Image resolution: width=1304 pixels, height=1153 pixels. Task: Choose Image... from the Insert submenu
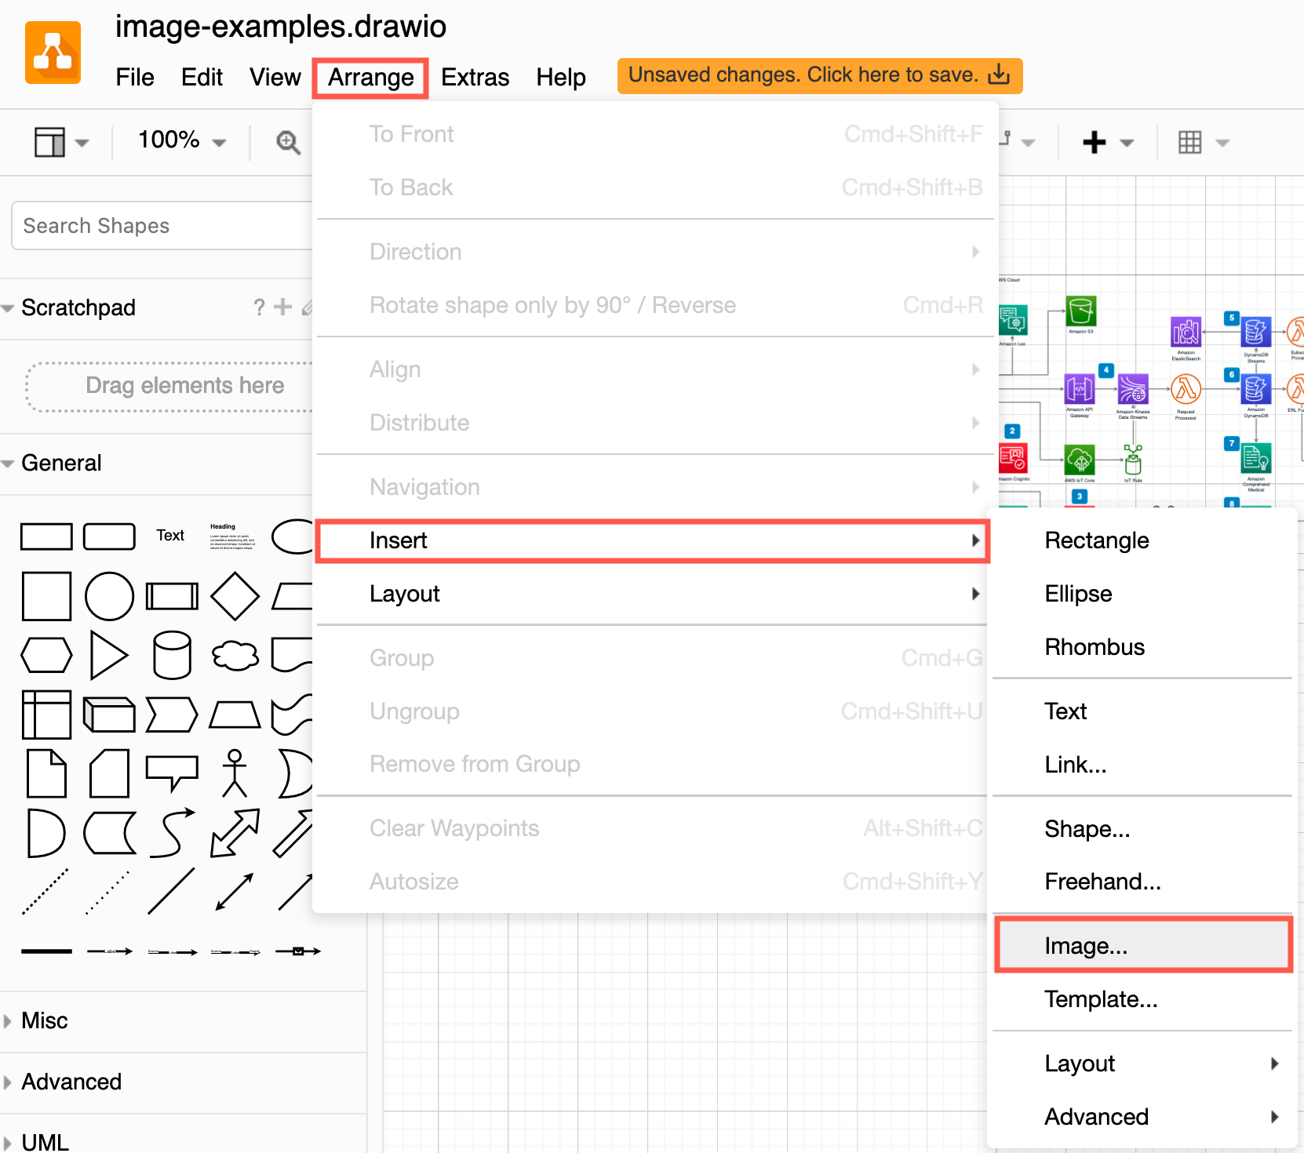(1086, 945)
